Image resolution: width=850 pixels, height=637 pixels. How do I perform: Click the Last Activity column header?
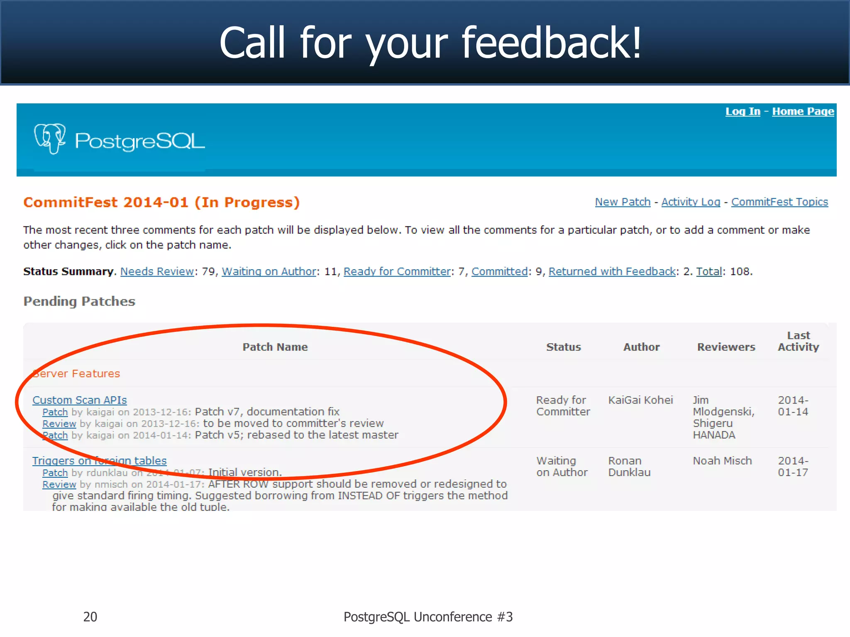tap(798, 341)
